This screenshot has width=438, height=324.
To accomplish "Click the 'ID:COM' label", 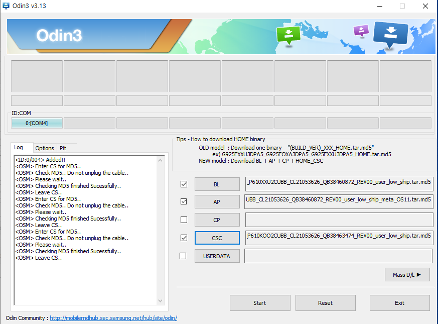I will pos(21,113).
